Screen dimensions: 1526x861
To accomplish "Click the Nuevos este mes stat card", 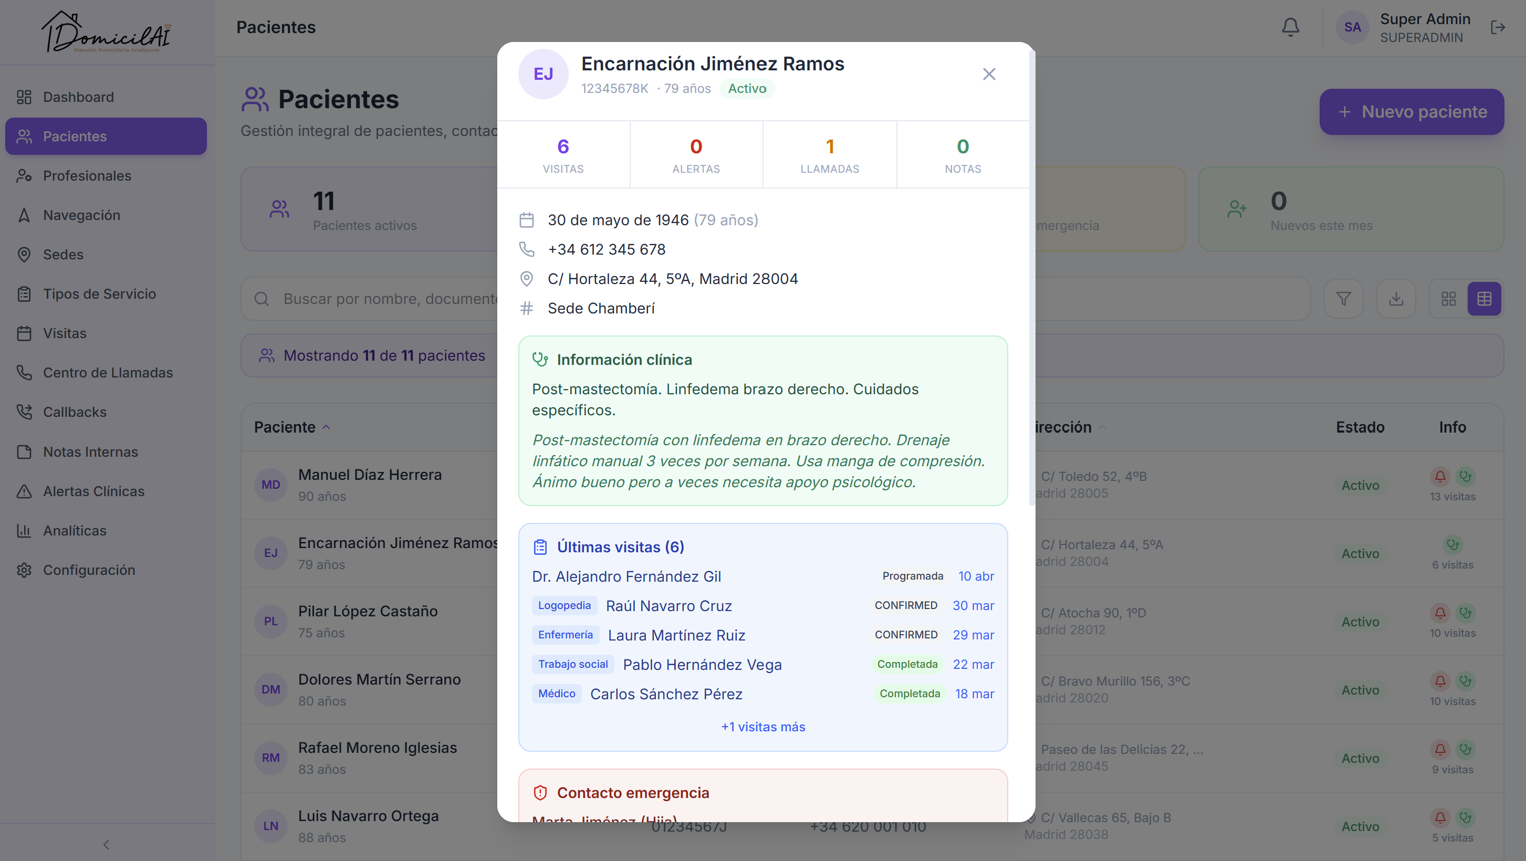I will [1351, 209].
